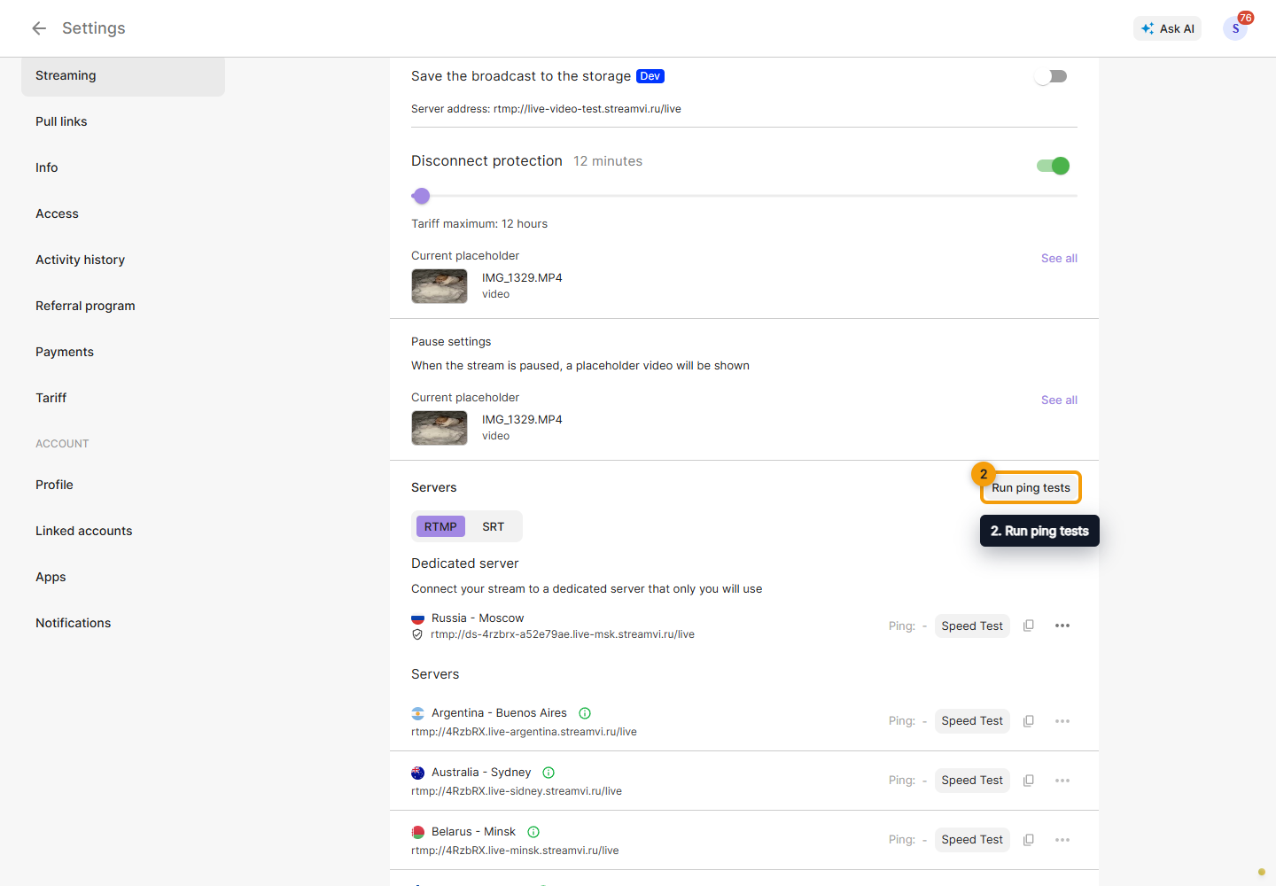Copy the Russia - Moscow server address

point(1029,626)
